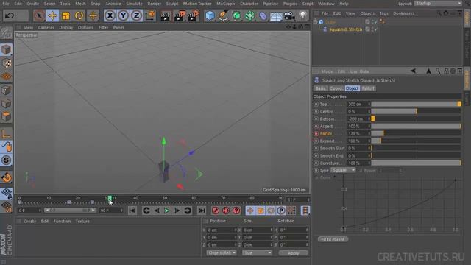Go to start of timeline
This screenshot has height=265, width=471.
click(x=132, y=211)
